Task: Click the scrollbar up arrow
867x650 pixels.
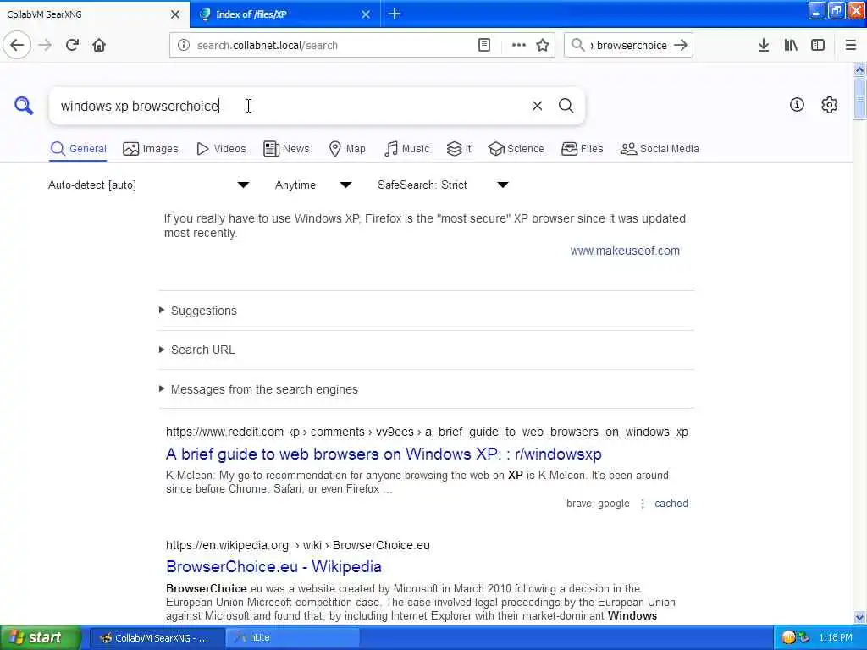Action: click(859, 69)
